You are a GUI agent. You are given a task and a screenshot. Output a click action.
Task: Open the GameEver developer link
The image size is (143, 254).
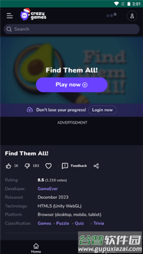(48, 189)
